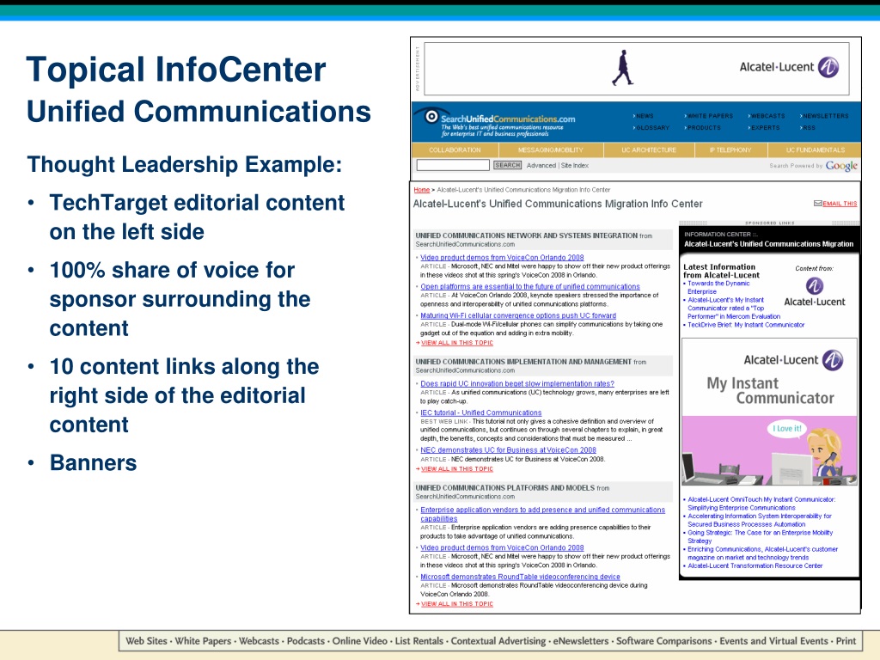Click the 'Topical InfoCenter' slide title

(x=175, y=70)
